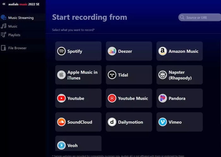Click the Dailymotion logo icon

[x=112, y=122]
